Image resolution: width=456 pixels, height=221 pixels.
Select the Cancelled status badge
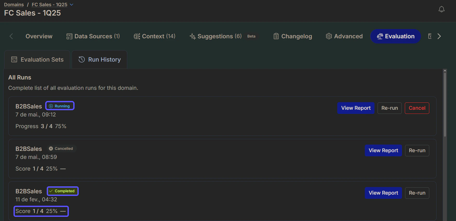tap(61, 149)
